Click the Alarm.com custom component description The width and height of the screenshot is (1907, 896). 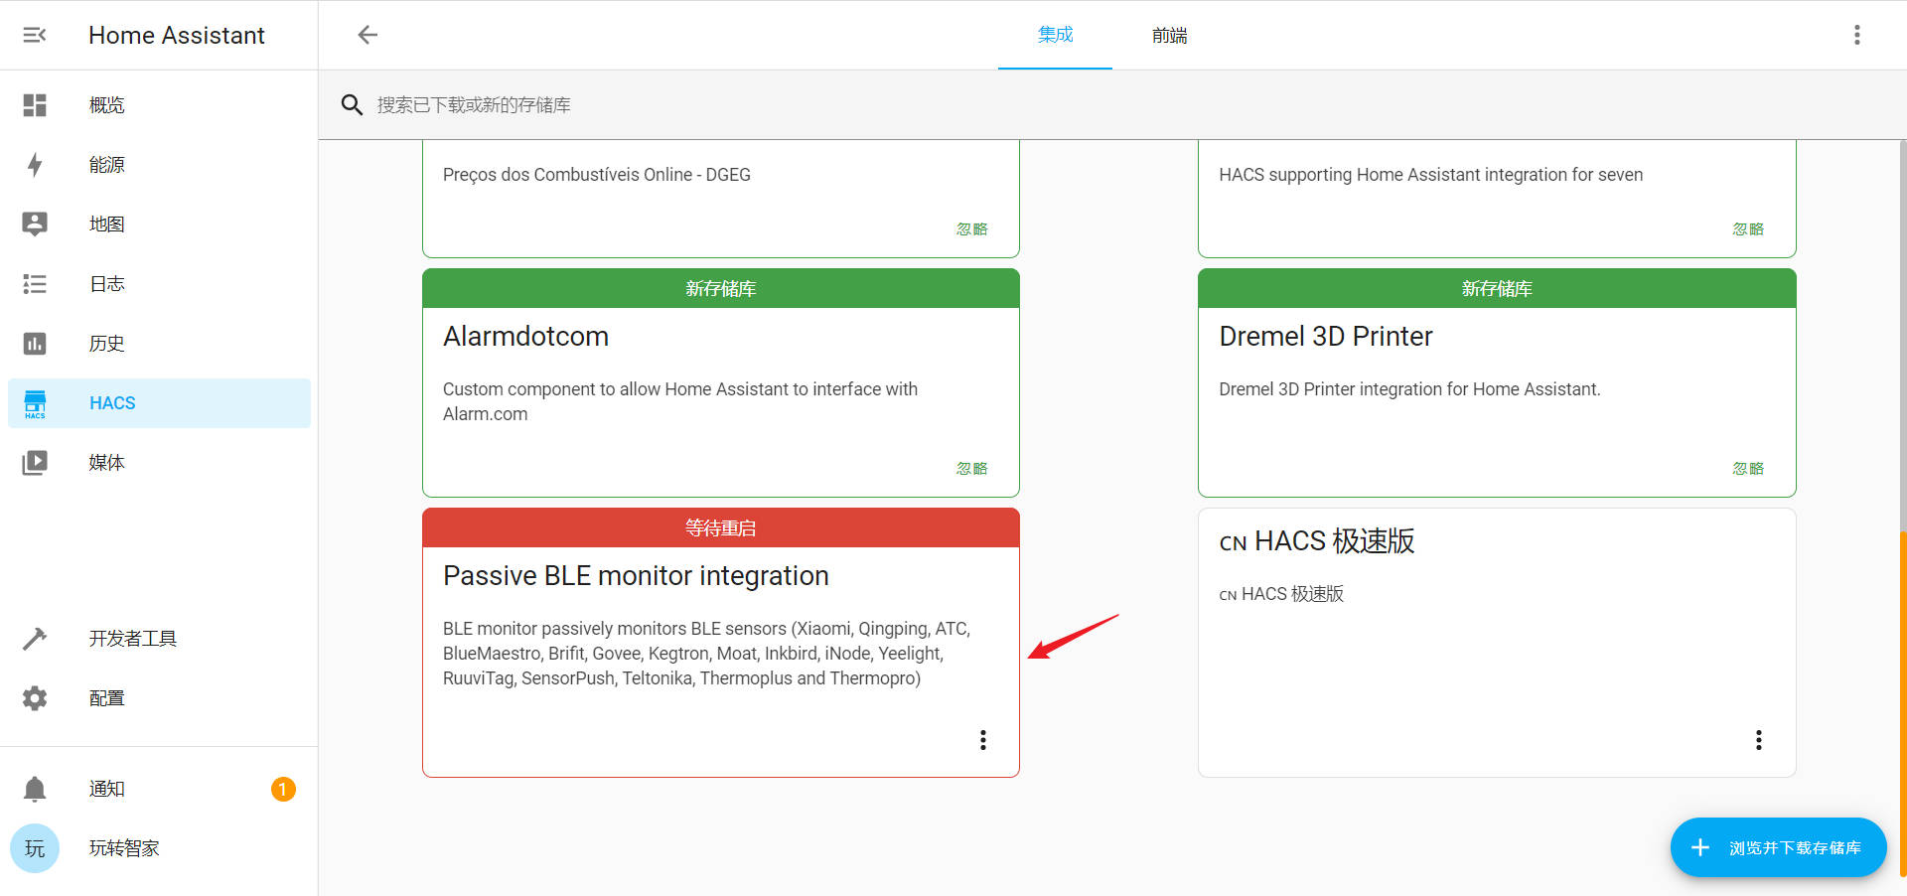click(680, 401)
